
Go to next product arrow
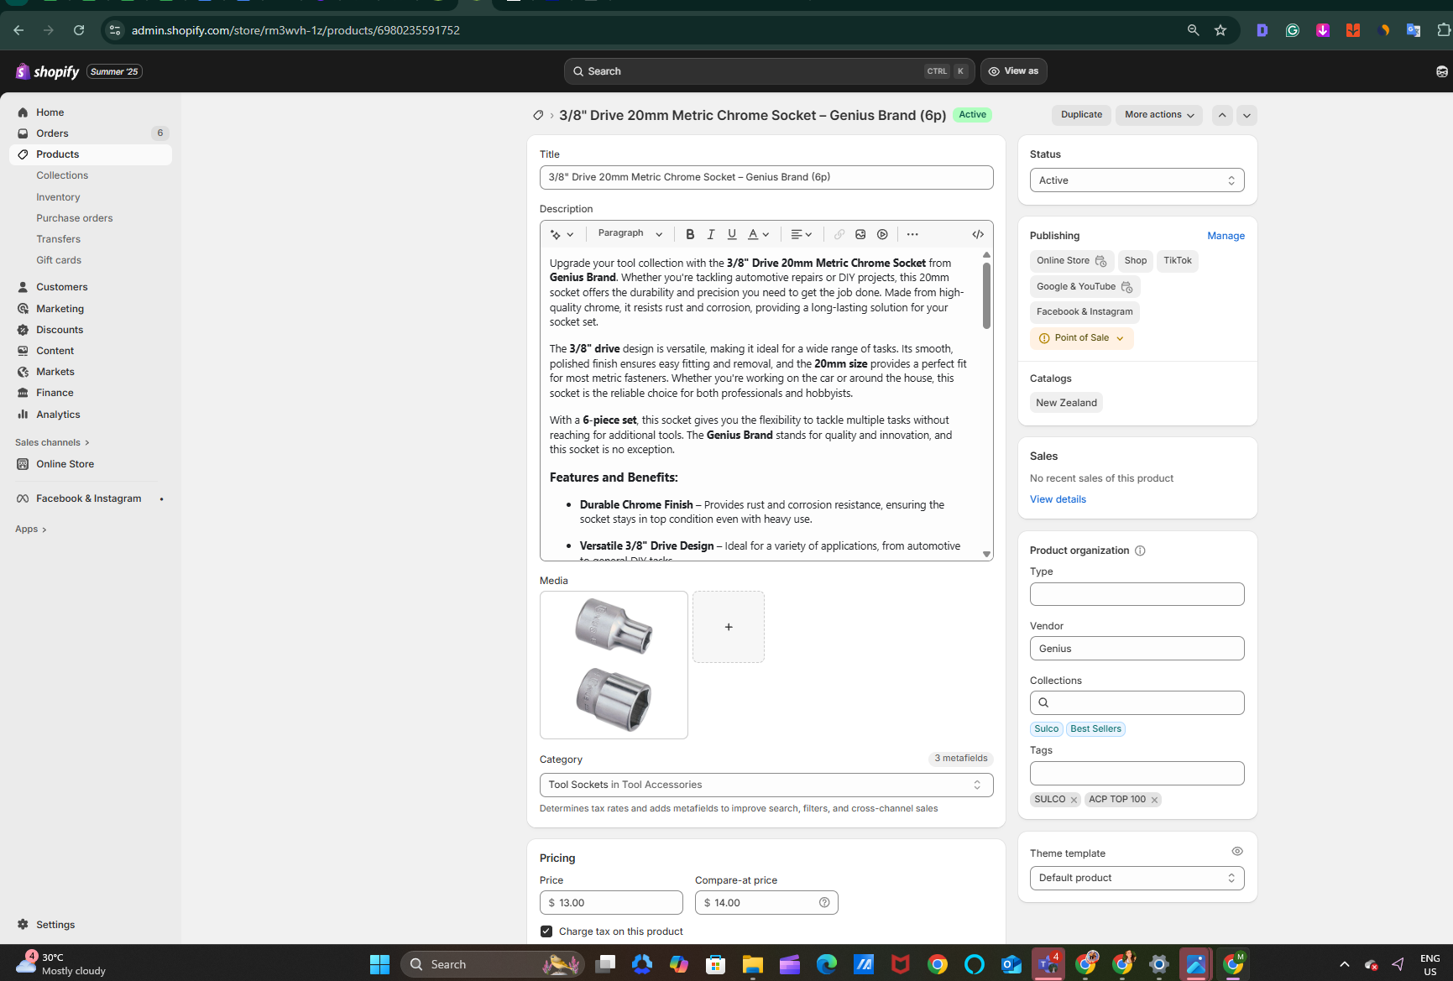click(1247, 115)
